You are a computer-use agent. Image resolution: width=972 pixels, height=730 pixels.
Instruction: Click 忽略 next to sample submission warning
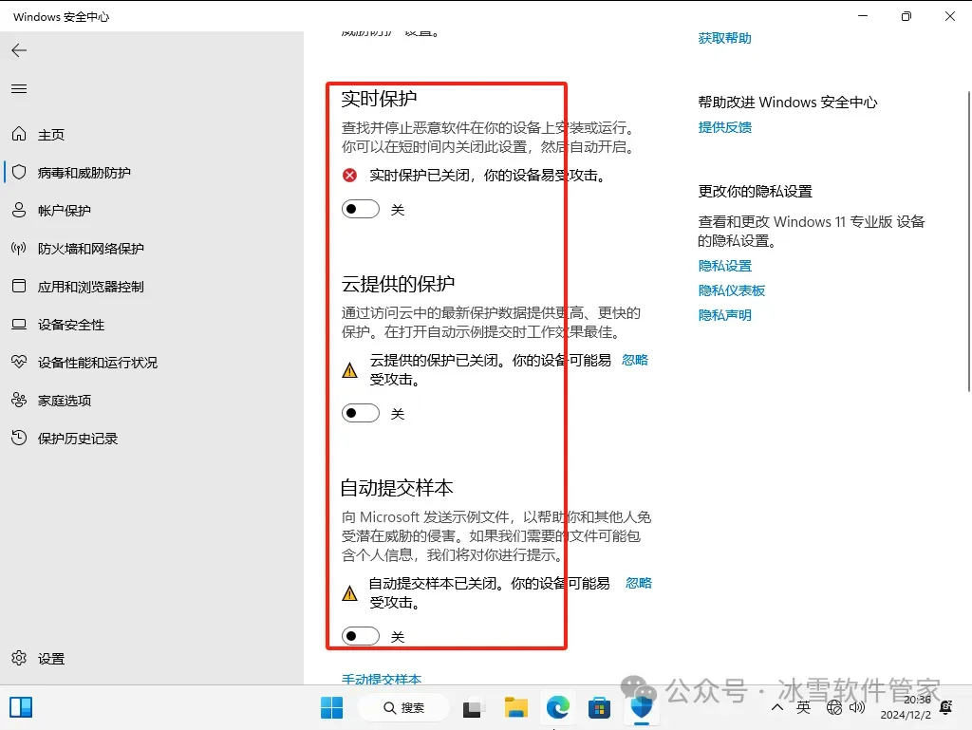tap(639, 583)
